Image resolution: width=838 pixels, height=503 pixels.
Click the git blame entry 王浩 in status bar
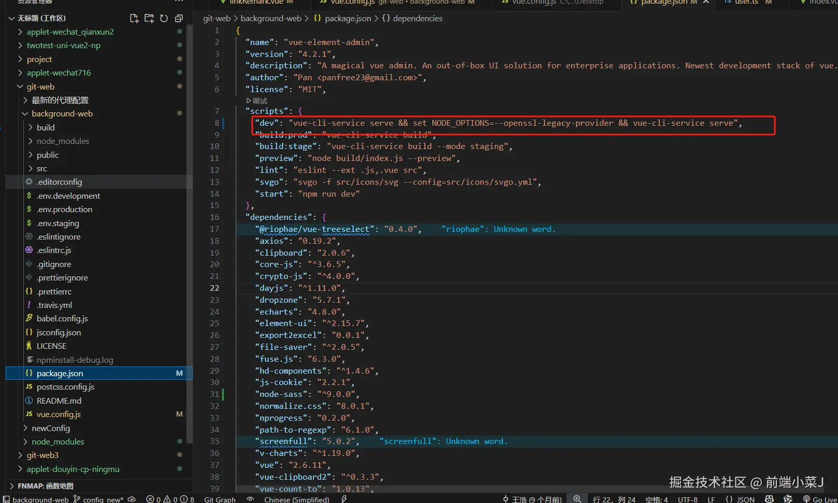pos(532,499)
